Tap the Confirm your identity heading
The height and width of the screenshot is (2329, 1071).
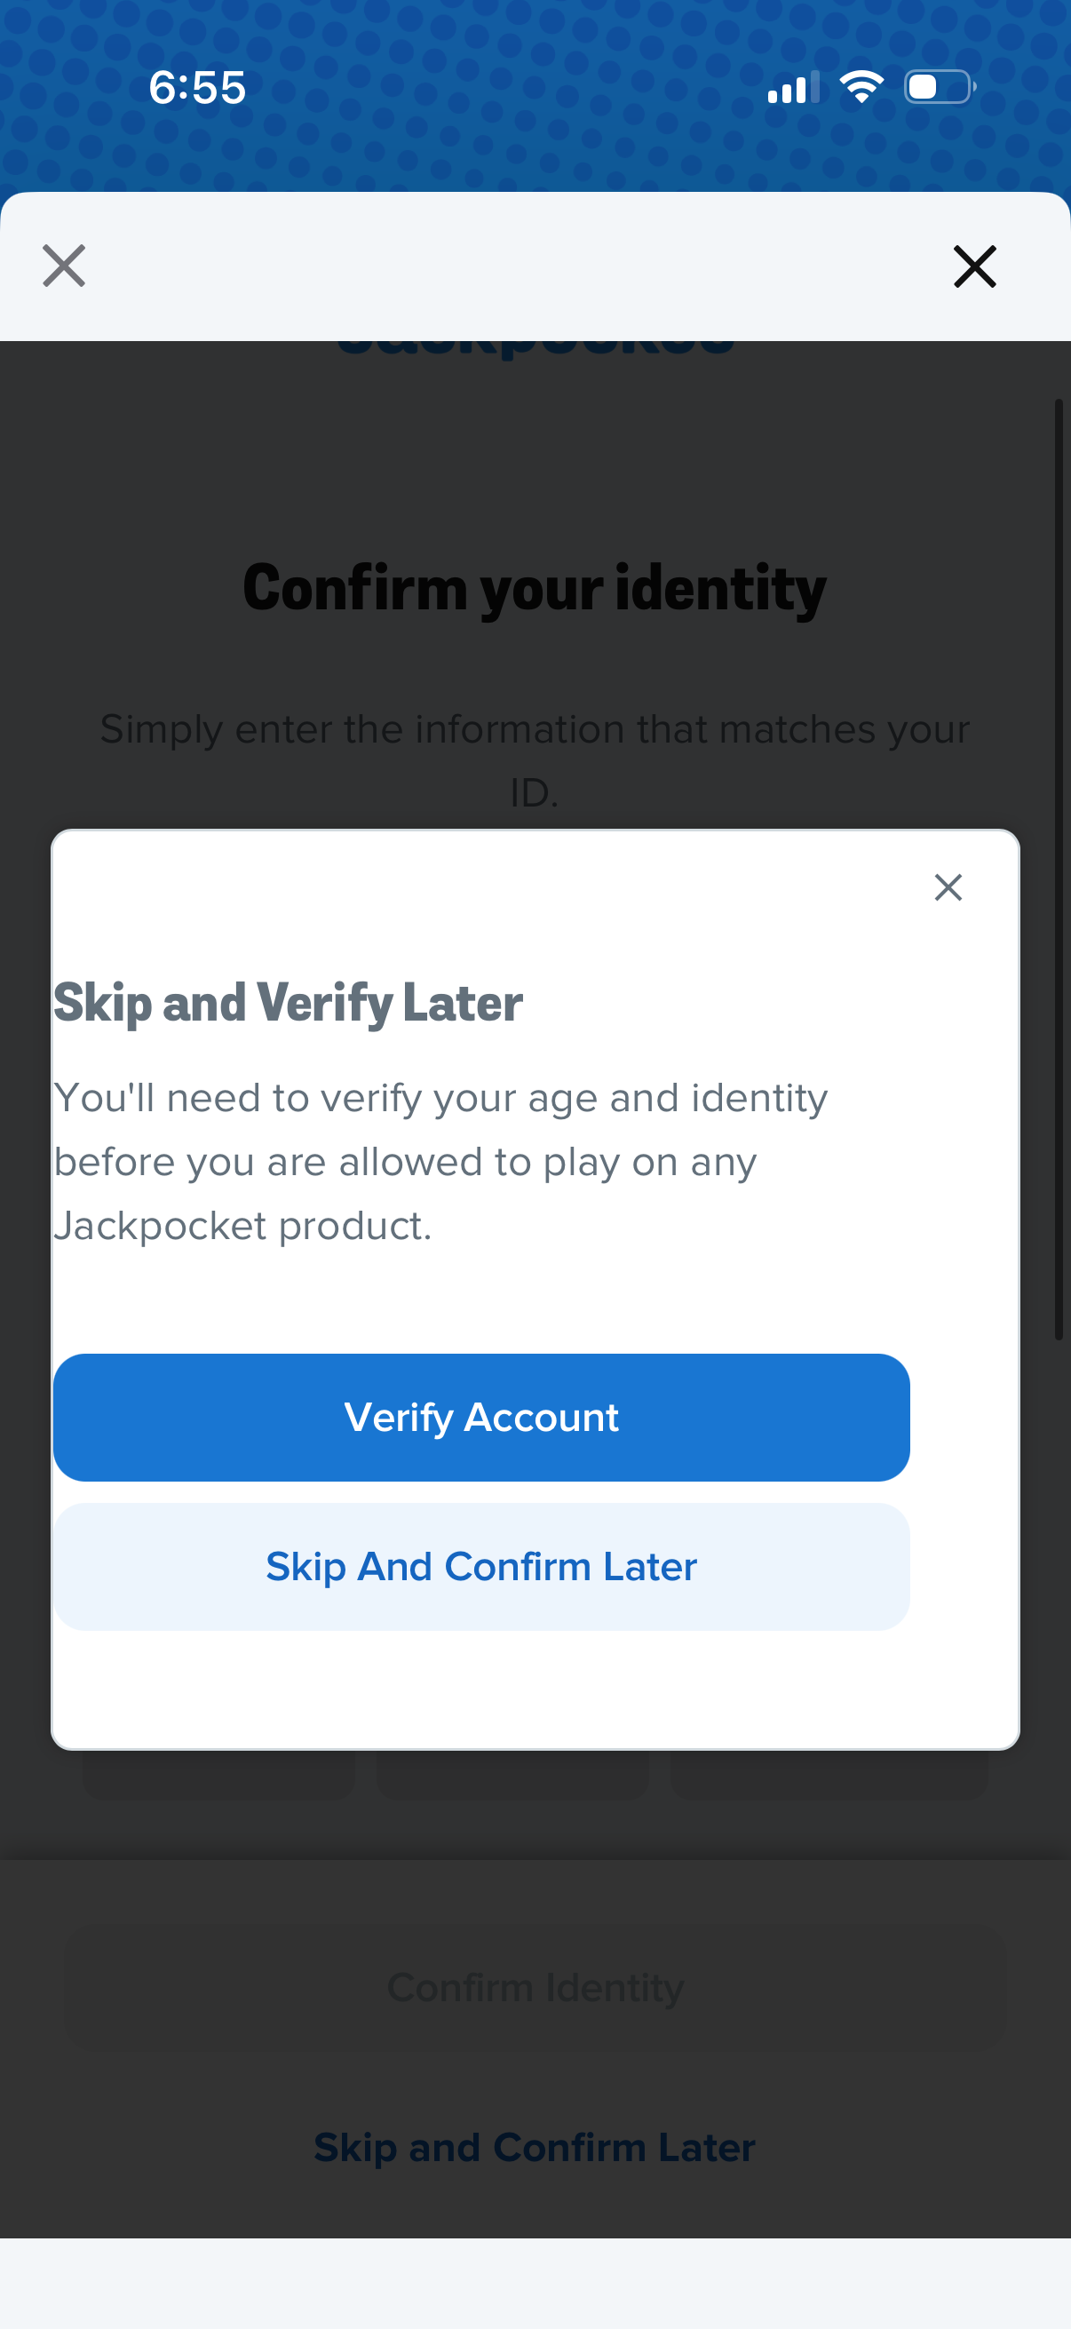[534, 589]
